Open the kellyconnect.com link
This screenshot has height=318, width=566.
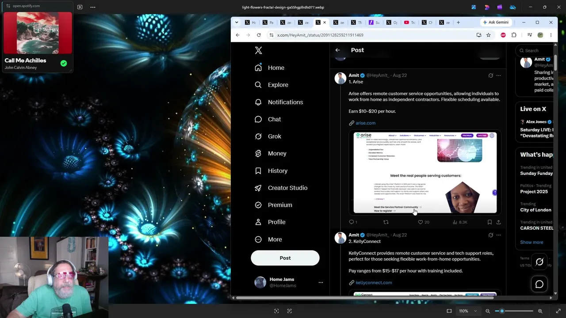[374, 283]
